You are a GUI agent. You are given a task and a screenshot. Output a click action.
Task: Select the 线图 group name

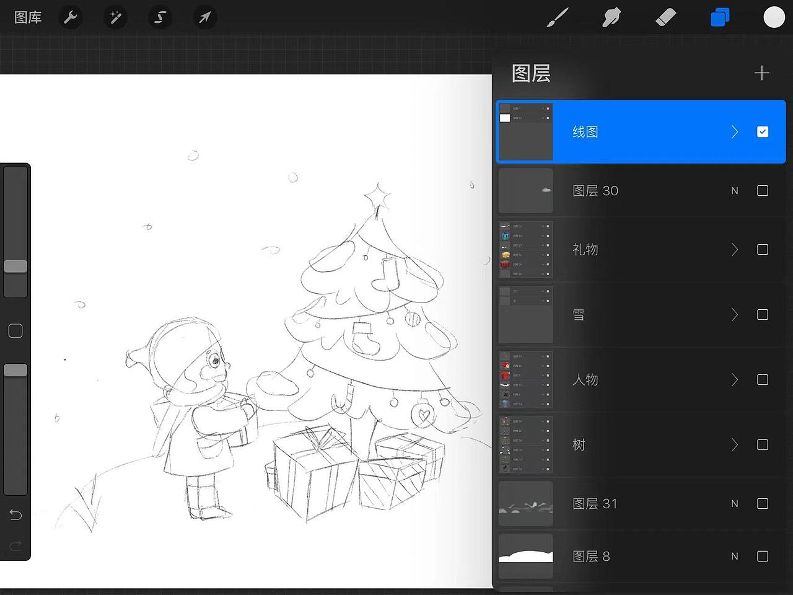(585, 132)
